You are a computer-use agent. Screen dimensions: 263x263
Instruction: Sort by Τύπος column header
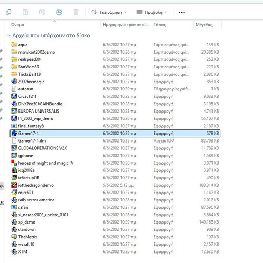coord(159,25)
